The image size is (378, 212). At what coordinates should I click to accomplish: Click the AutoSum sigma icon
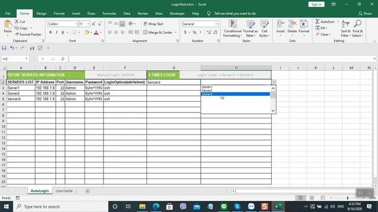pyautogui.click(x=317, y=22)
